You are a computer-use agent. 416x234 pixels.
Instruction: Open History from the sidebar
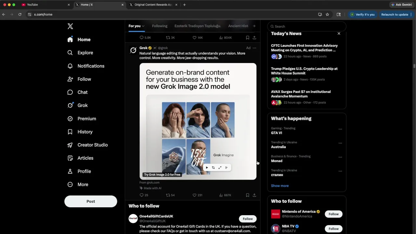click(x=80, y=132)
